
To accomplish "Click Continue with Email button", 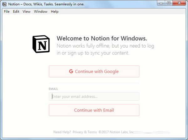I will point(94,110).
